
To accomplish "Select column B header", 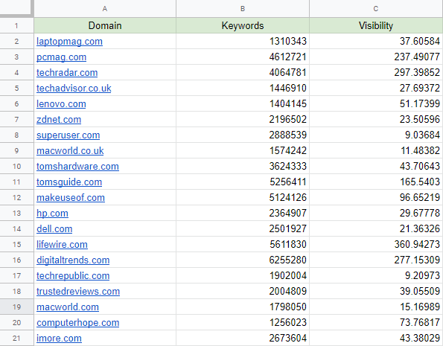I will 243,9.
